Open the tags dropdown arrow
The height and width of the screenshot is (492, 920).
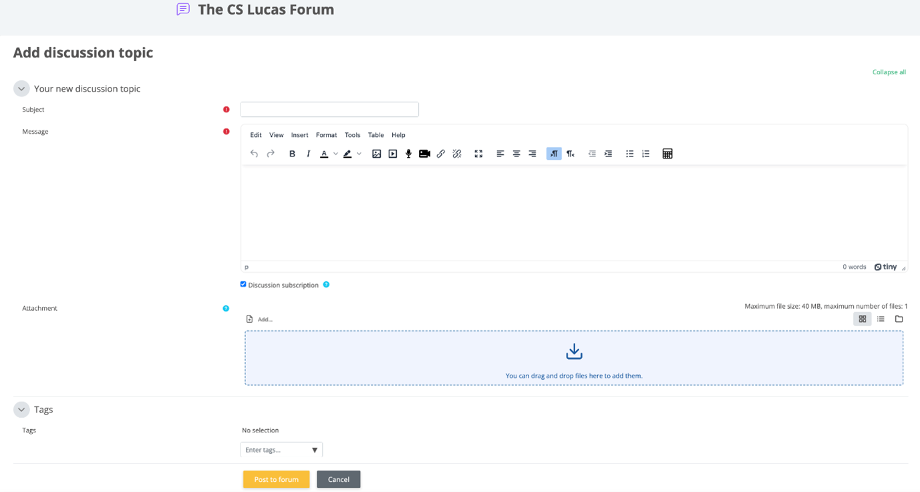(x=315, y=450)
